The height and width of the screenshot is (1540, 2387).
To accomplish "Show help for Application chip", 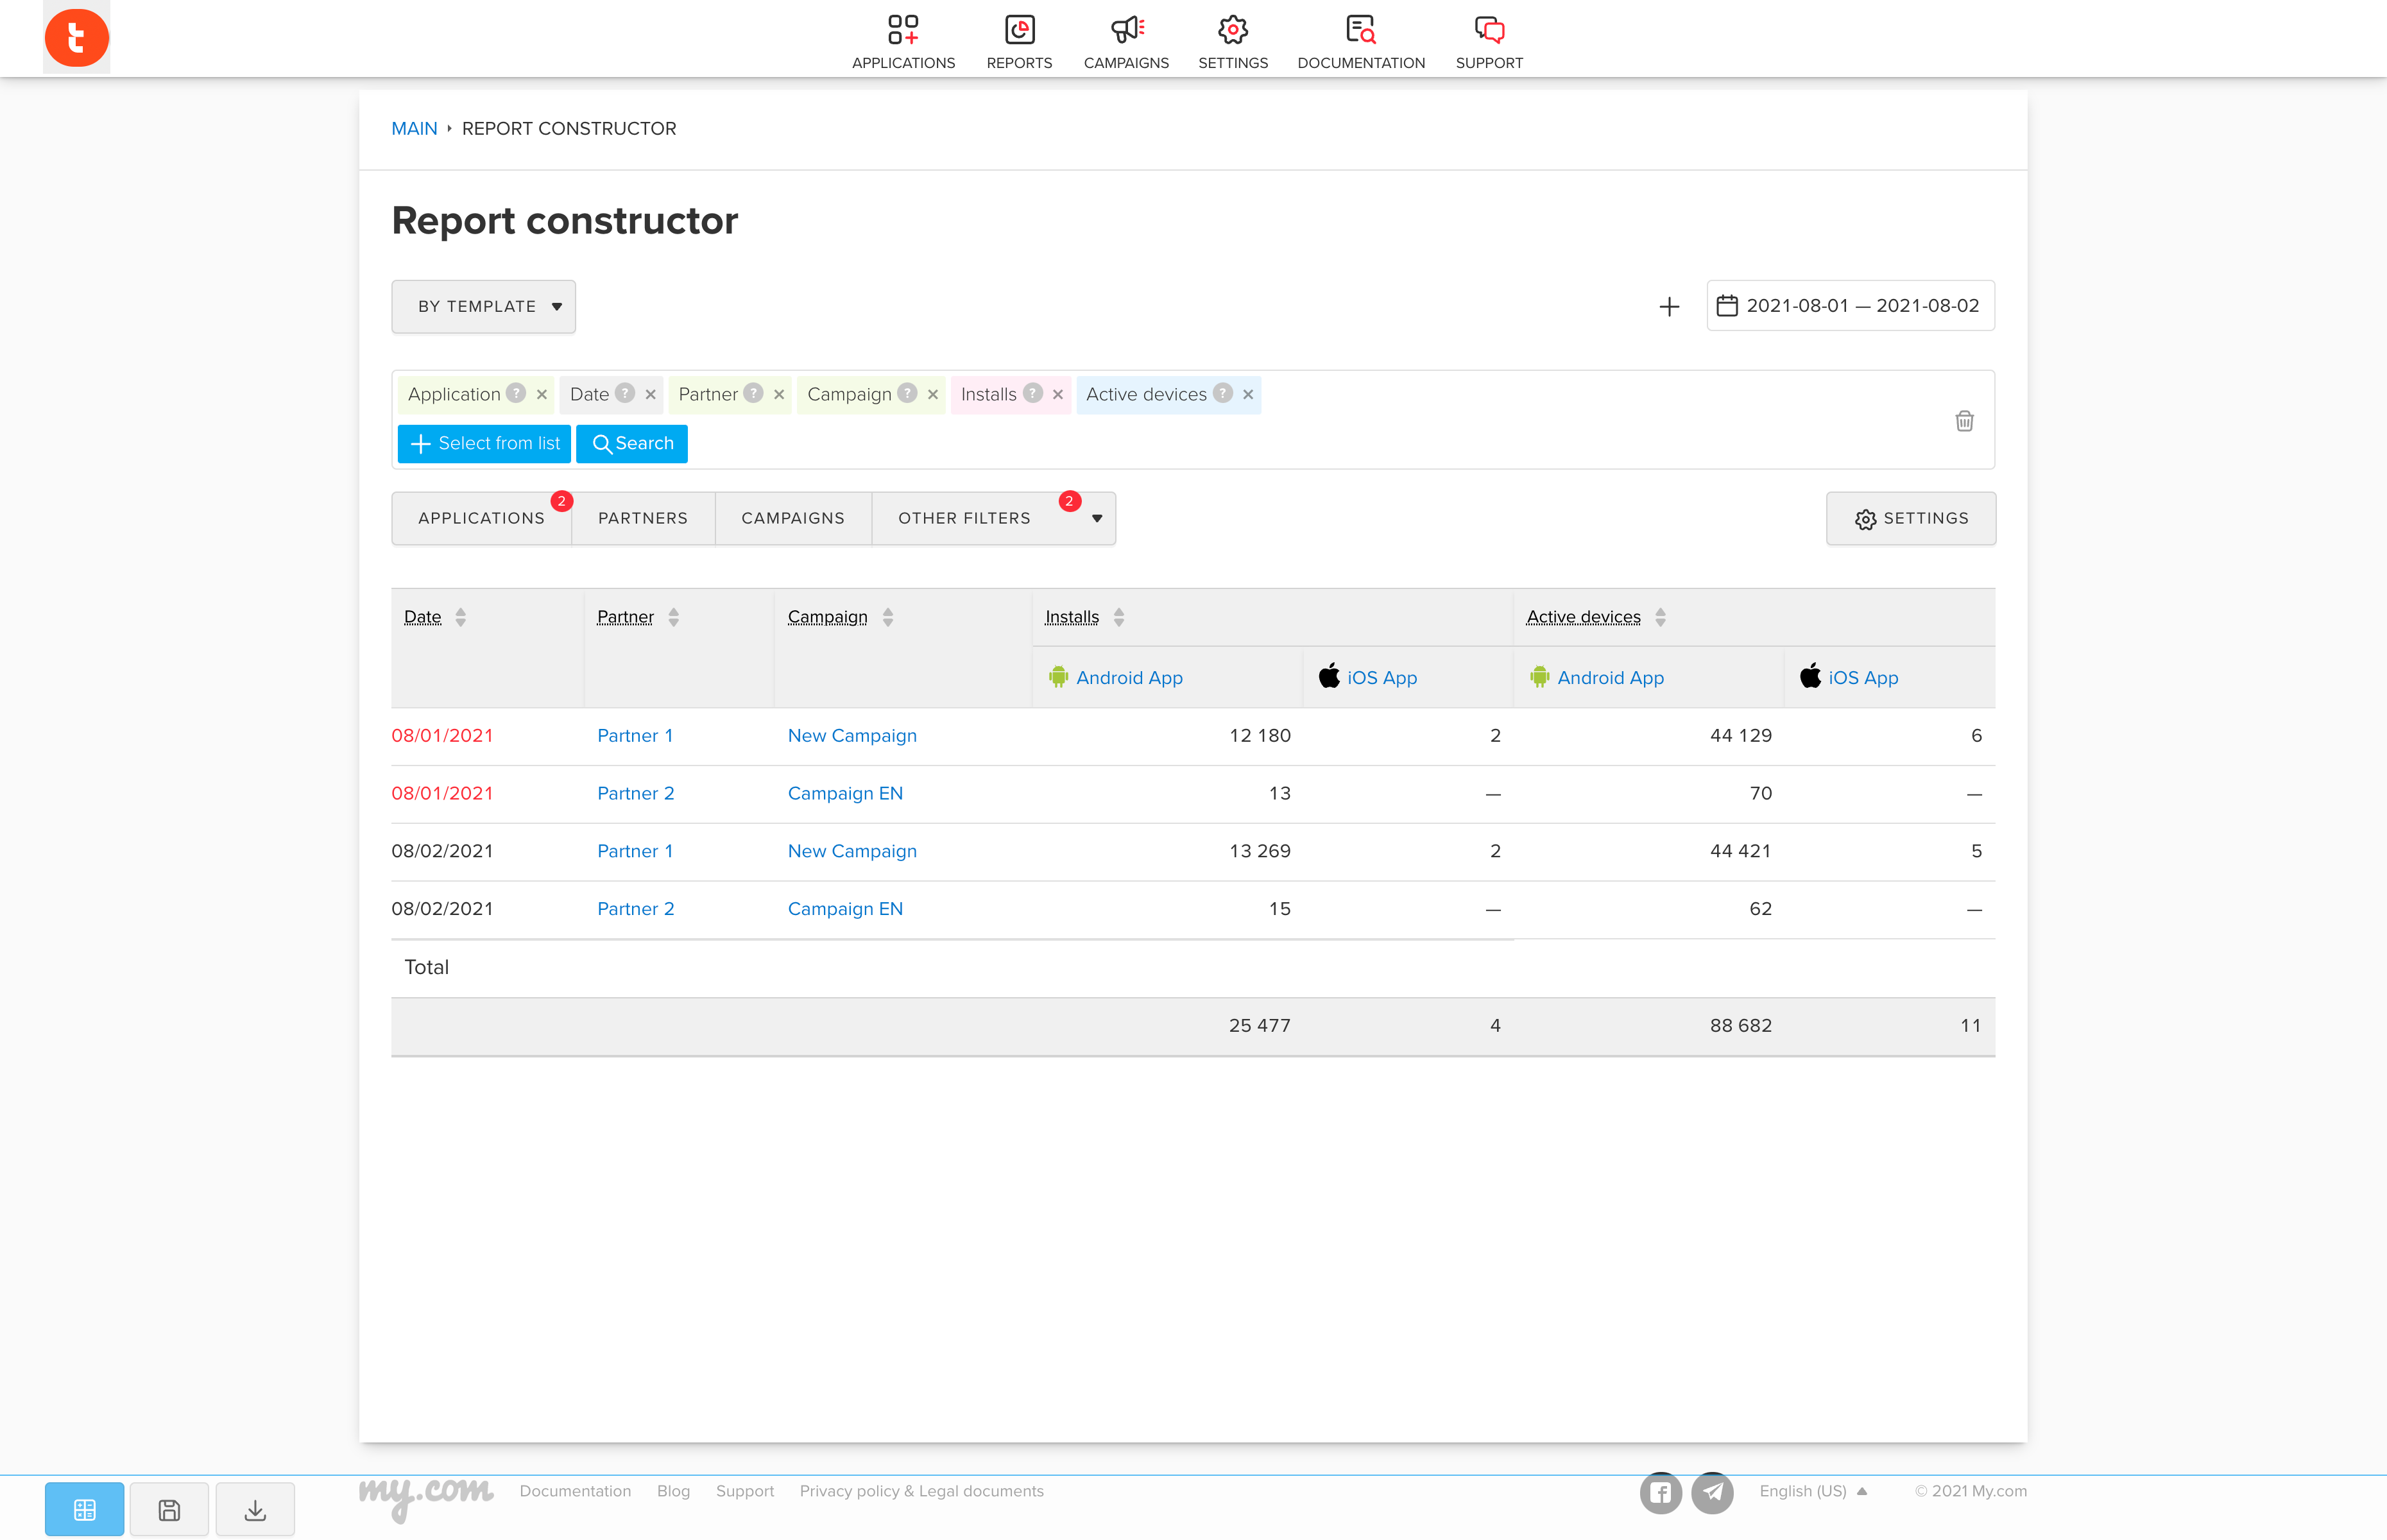I will [516, 393].
